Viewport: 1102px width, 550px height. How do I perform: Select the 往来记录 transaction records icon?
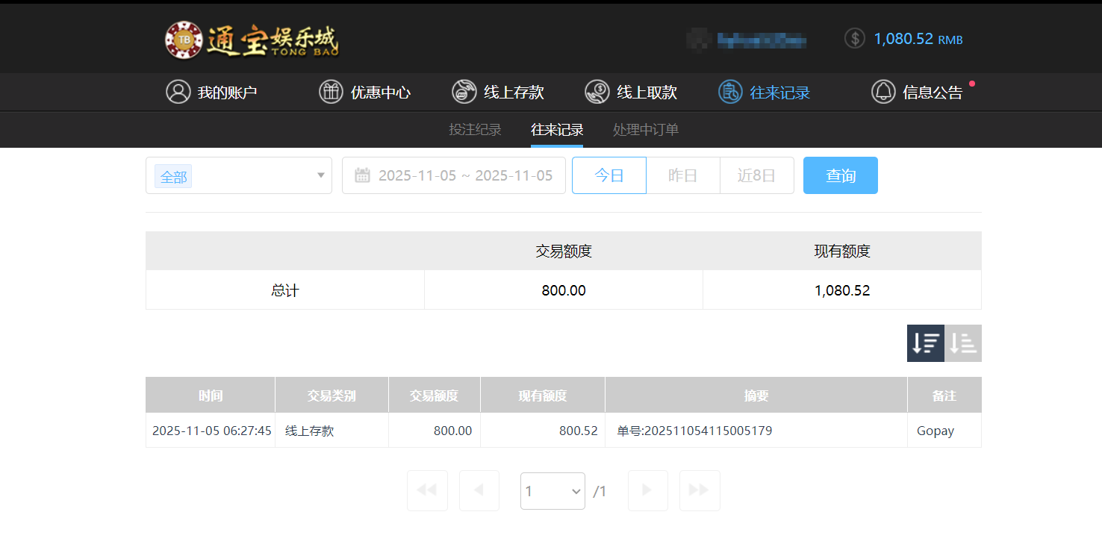tap(729, 92)
